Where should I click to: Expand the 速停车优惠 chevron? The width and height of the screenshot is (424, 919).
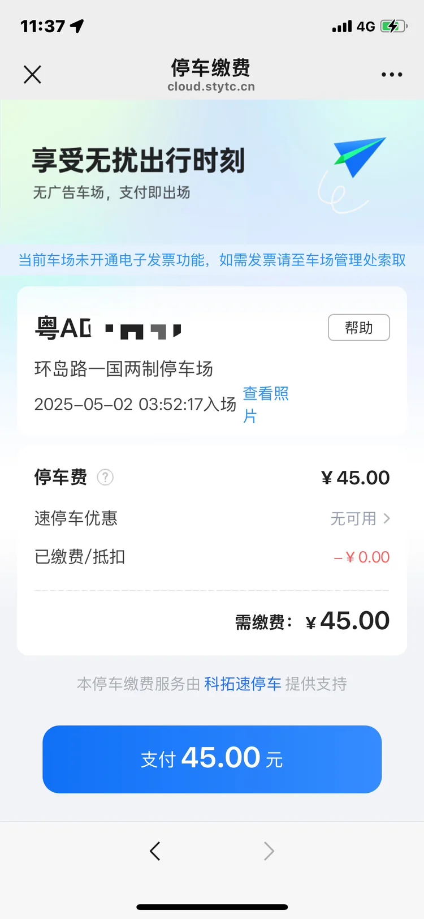tap(387, 518)
